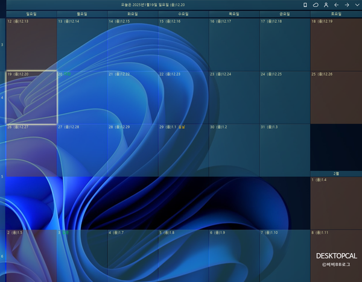The image size is (362, 282).
Task: Select date cell 18 (음)12.19
Action: point(336,45)
